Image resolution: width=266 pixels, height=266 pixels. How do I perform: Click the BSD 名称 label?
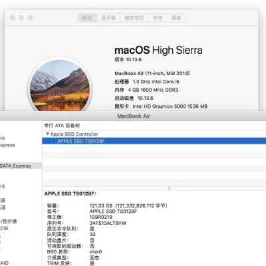click(59, 252)
